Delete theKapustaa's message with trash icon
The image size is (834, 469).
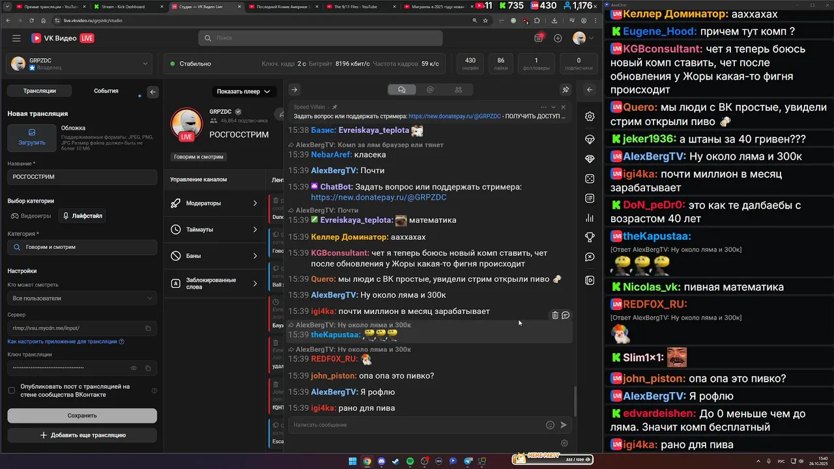point(555,315)
